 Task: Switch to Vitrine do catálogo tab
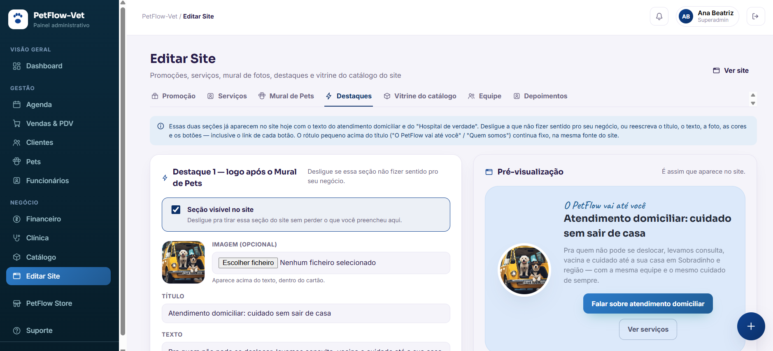[x=420, y=96]
